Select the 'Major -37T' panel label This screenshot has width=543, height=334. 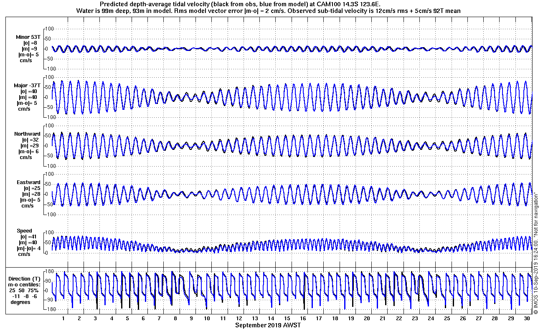coord(27,86)
